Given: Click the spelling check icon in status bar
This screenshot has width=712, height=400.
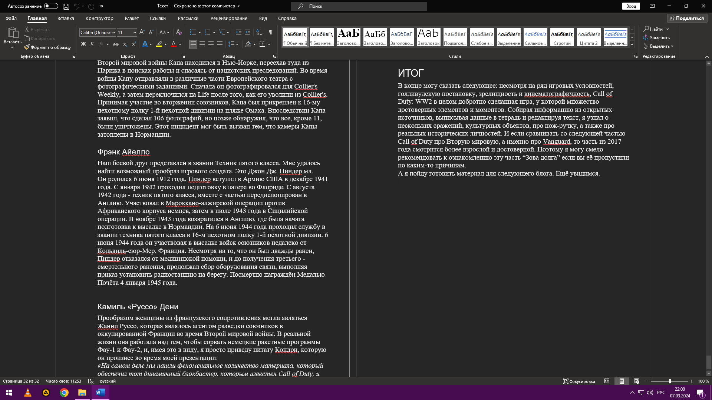Looking at the screenshot, I should click(x=91, y=381).
